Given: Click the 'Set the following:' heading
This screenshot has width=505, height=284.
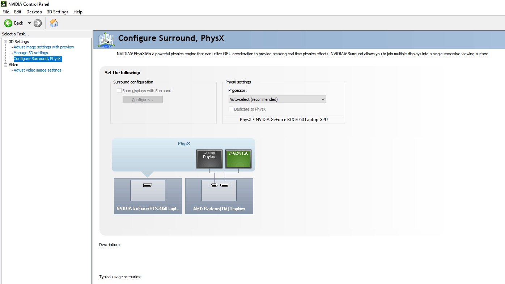Looking at the screenshot, I should (122, 73).
